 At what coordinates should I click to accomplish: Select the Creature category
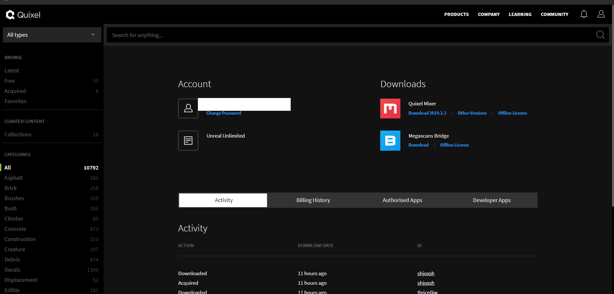(x=51, y=249)
